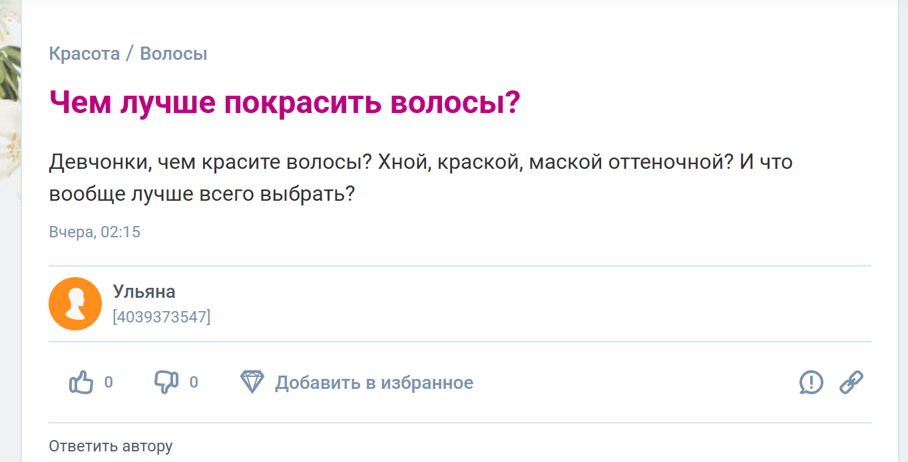Viewport: 908px width, 462px height.
Task: Go to Волосы breadcrumb section
Action: [174, 54]
